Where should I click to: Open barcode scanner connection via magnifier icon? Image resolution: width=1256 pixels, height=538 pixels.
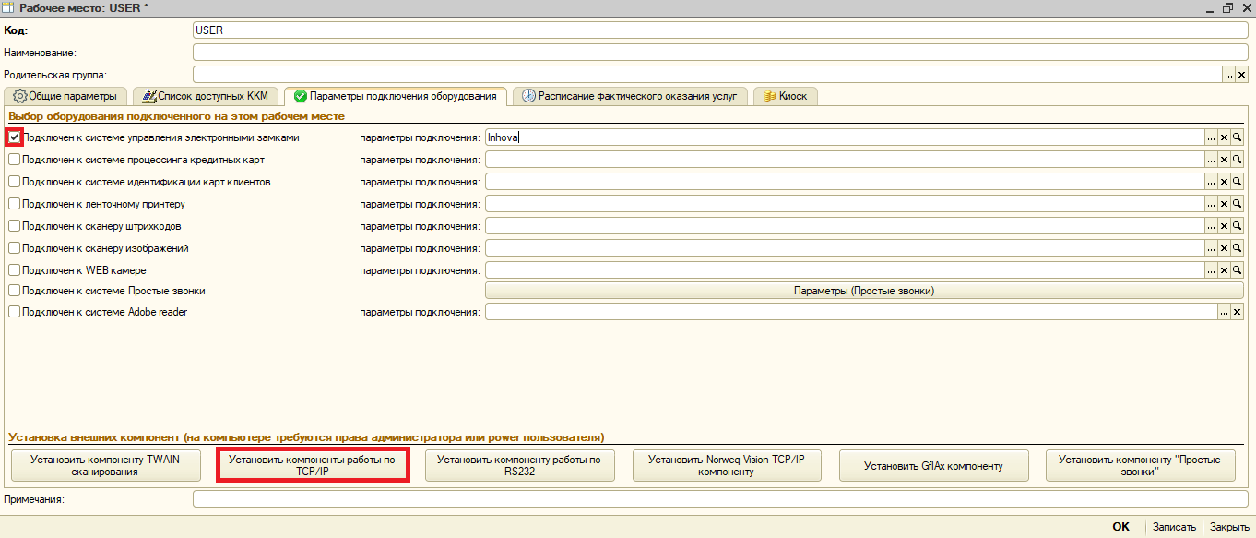pos(1238,226)
